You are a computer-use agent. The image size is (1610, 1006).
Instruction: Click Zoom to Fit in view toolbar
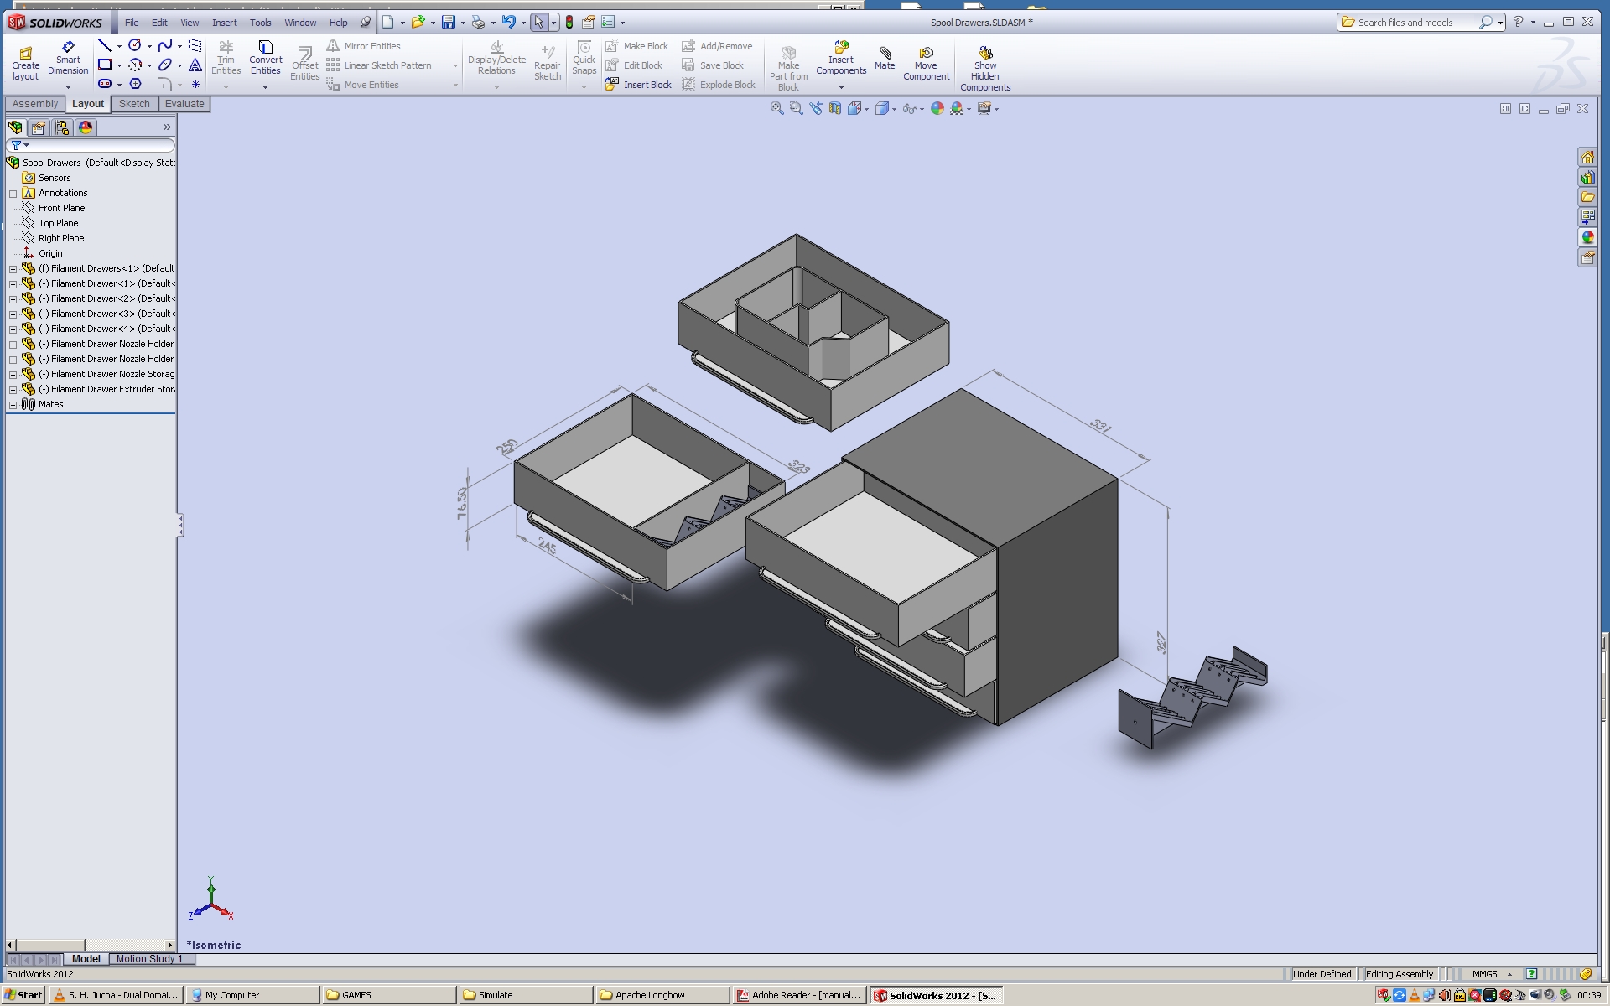click(x=776, y=108)
